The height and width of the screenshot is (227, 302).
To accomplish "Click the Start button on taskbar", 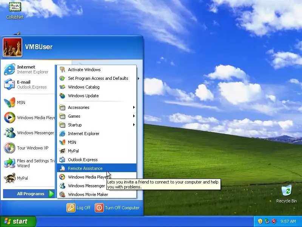I will (18, 221).
